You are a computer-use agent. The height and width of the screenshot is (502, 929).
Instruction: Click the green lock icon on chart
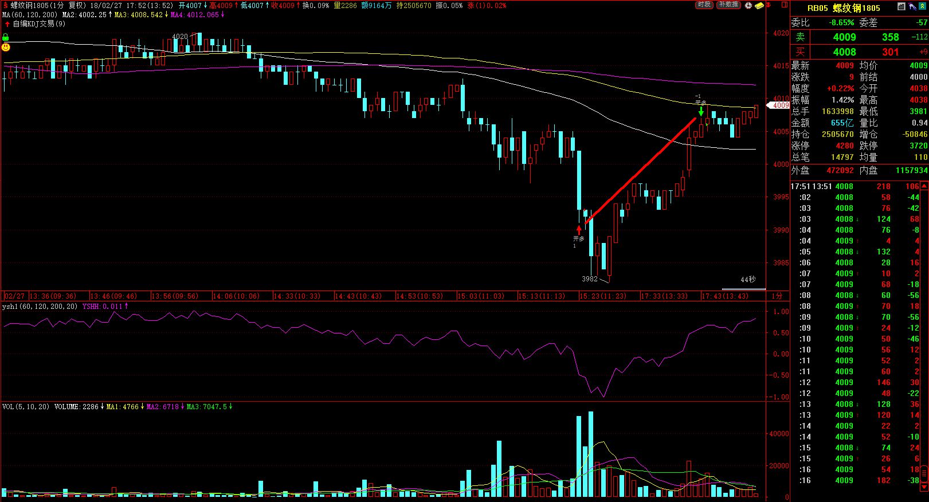click(x=5, y=37)
